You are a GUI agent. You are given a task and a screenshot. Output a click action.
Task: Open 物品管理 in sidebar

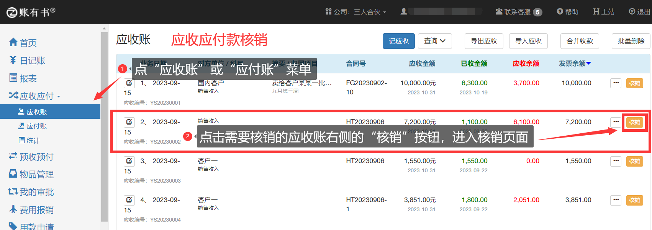[x=31, y=174]
